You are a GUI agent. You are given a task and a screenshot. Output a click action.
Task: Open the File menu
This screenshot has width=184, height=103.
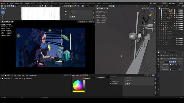coord(4,3)
